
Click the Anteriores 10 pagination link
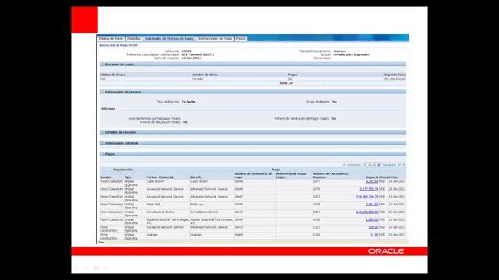pos(356,165)
